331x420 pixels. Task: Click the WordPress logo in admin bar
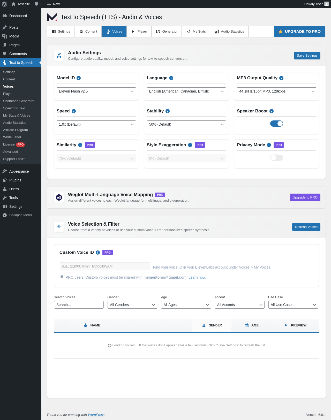click(4, 4)
